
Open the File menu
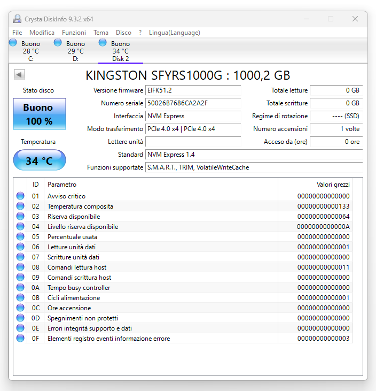[17, 33]
